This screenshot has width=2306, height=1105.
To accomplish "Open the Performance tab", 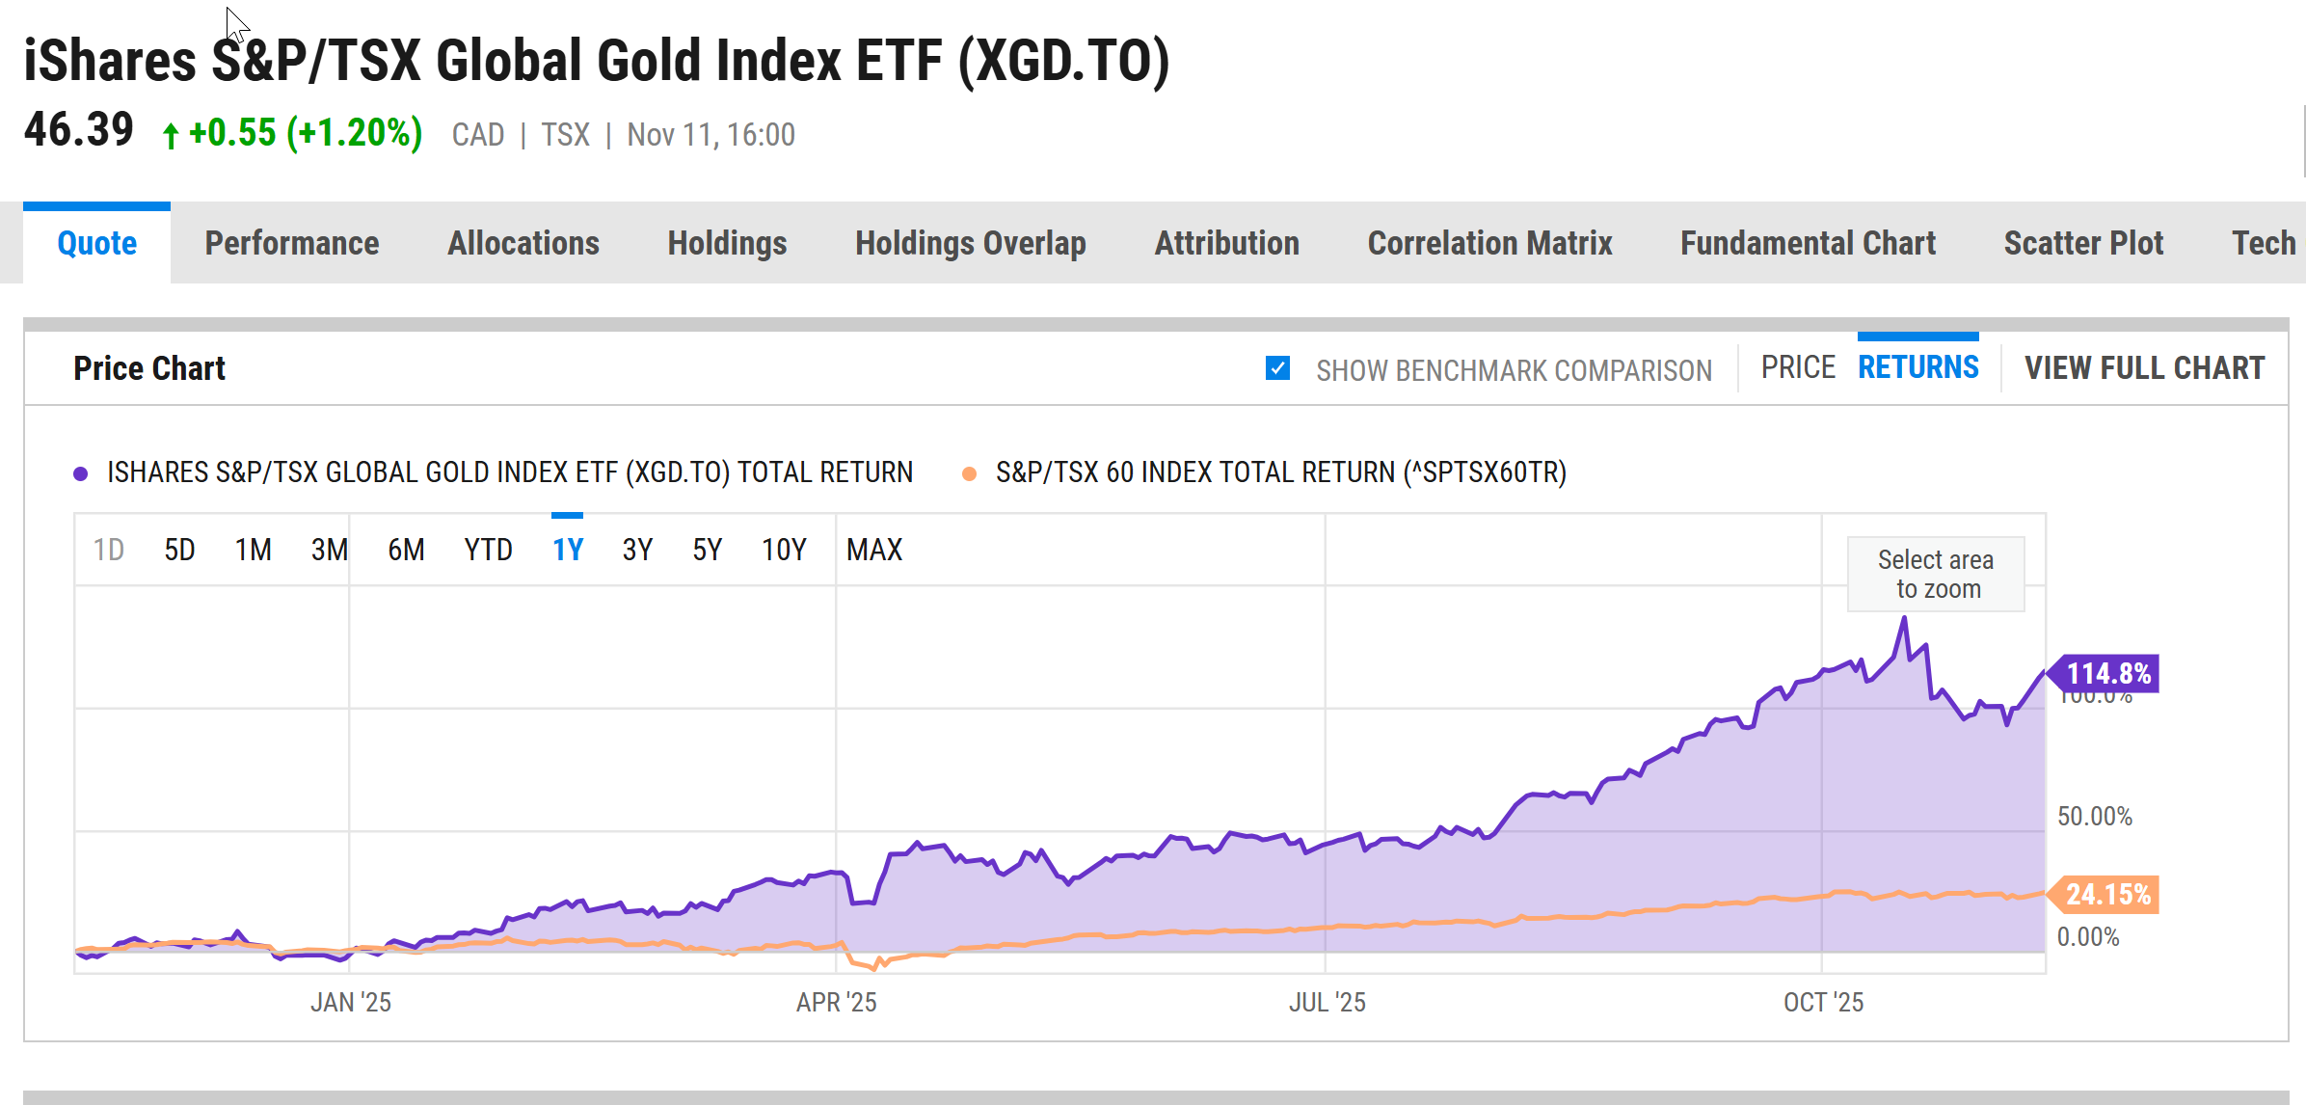I will pos(292,243).
